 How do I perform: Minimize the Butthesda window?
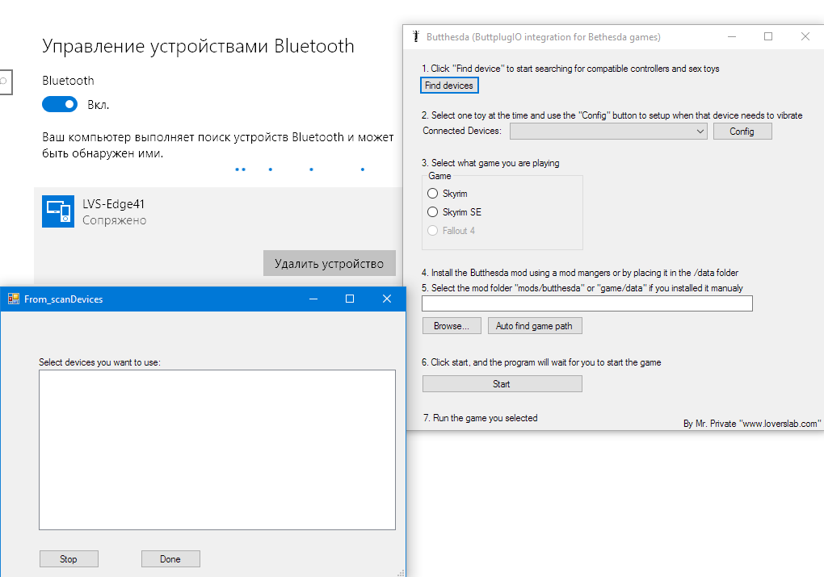[x=732, y=37]
